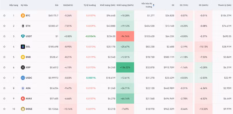233x114 pixels.
Task: Sort by OI (24h%) column header
Action: 203,5
